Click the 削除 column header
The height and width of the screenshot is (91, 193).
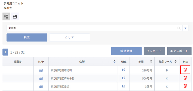(x=185, y=62)
